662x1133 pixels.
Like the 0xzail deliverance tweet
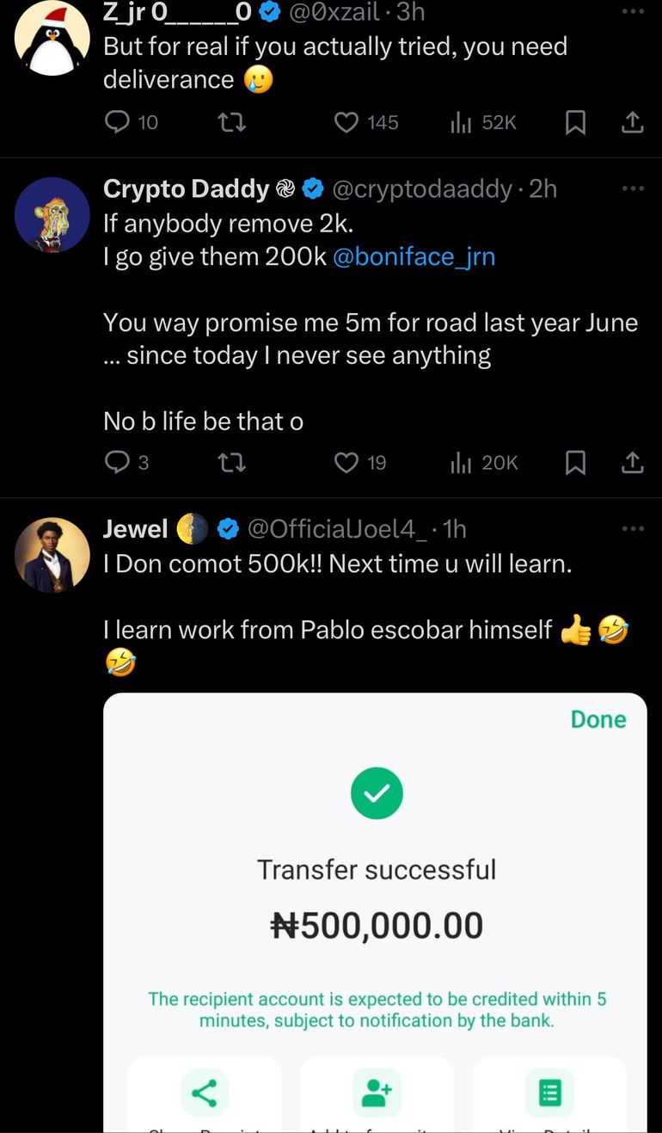(x=346, y=123)
